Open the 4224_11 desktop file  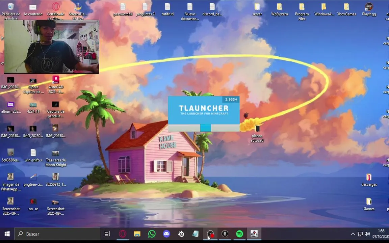pyautogui.click(x=33, y=107)
